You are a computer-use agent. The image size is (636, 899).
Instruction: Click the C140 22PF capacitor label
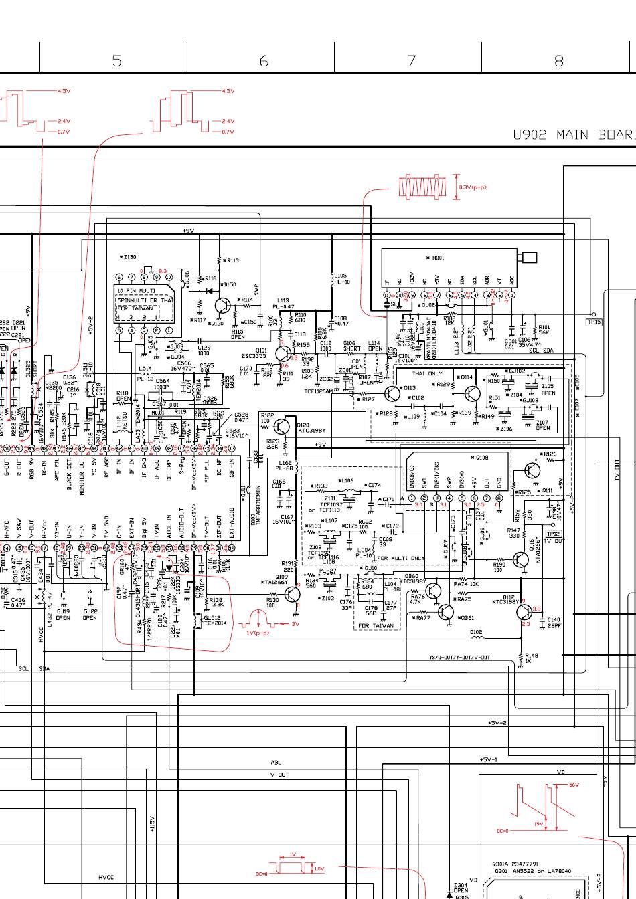pyautogui.click(x=554, y=623)
